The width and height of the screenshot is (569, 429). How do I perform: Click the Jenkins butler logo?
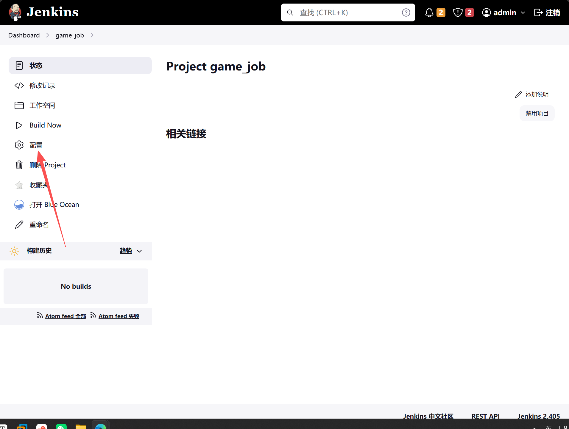point(15,12)
